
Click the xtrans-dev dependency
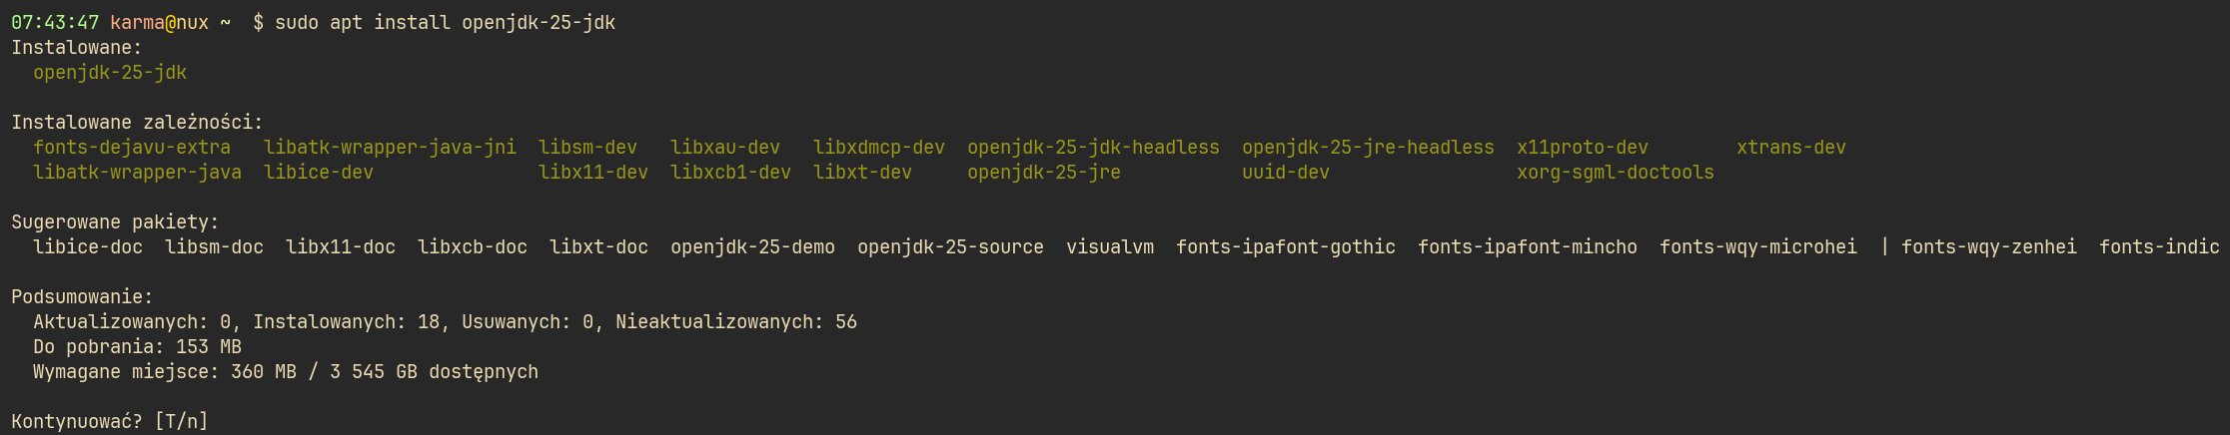[1790, 148]
